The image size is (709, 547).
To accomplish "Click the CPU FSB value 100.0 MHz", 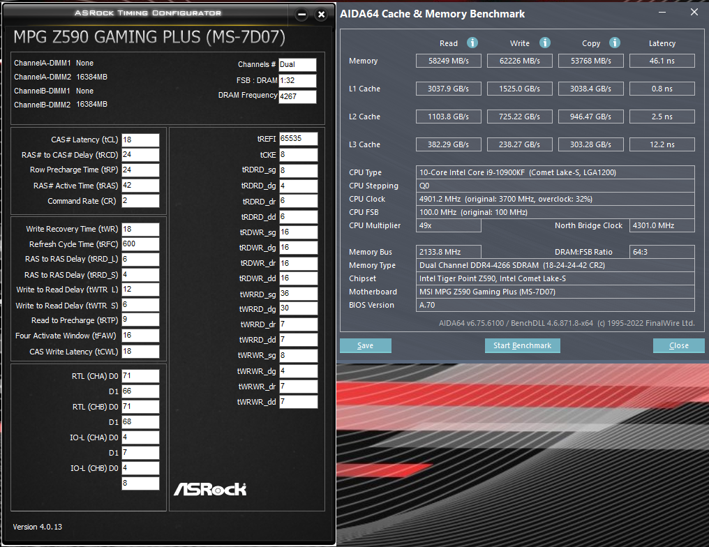I will [555, 213].
